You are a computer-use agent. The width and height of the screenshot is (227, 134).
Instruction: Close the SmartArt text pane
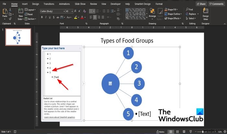coord(80,48)
